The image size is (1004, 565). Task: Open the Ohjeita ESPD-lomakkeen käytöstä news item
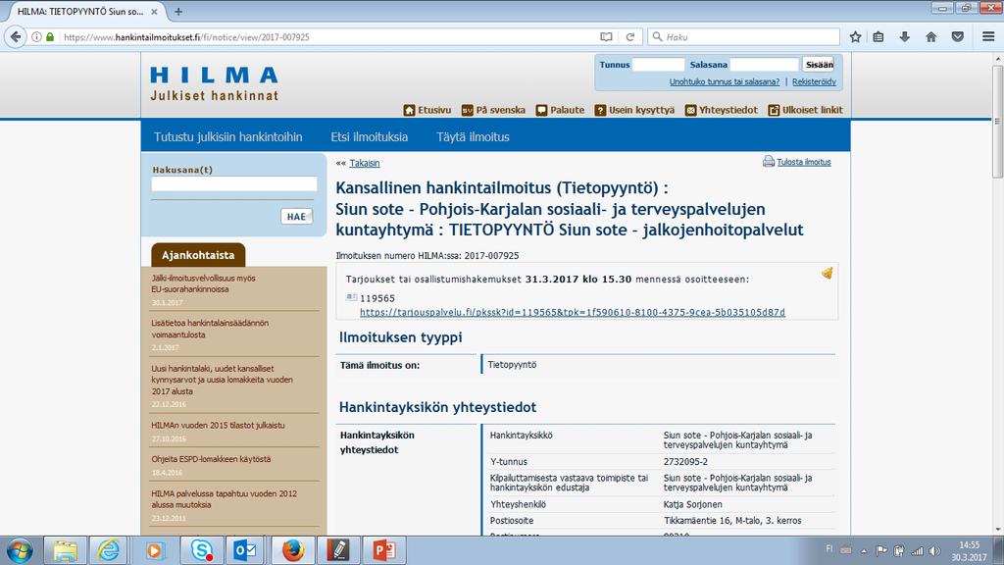[211, 459]
